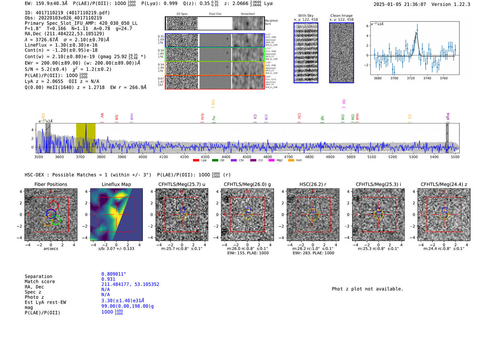
Task: Select the orange-bordered 2D spectrum row
Action: [215, 68]
